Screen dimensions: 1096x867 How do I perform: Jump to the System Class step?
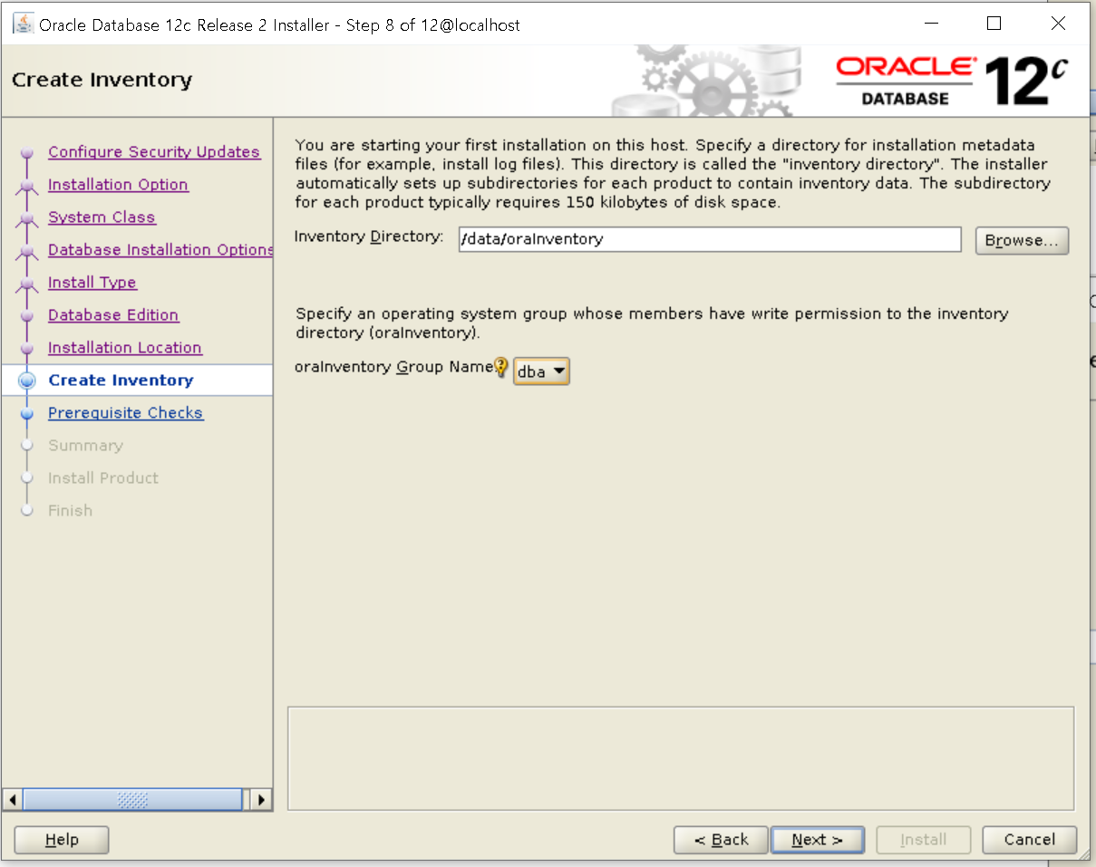(x=102, y=217)
